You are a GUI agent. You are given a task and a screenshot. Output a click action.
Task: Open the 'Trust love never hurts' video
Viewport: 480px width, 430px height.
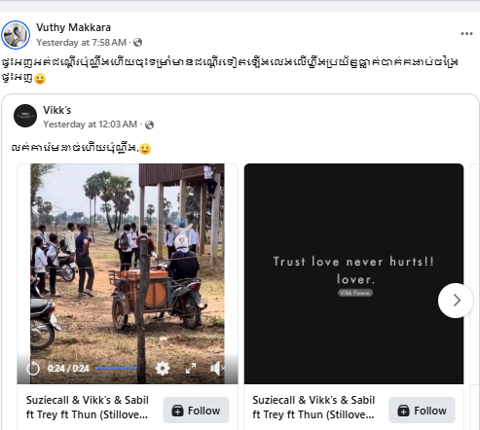click(353, 273)
